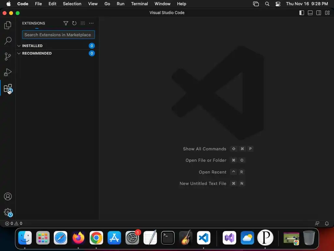Image resolution: width=334 pixels, height=251 pixels.
Task: Click New Untitled Text File hint text
Action: [x=203, y=183]
